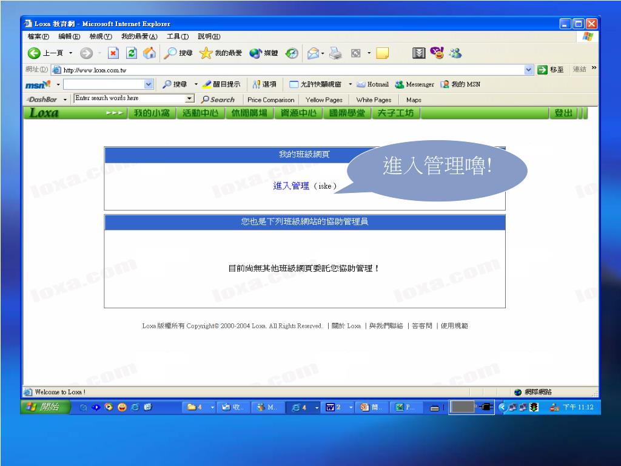Print the page with the printer icon
The height and width of the screenshot is (466, 621).
point(335,53)
